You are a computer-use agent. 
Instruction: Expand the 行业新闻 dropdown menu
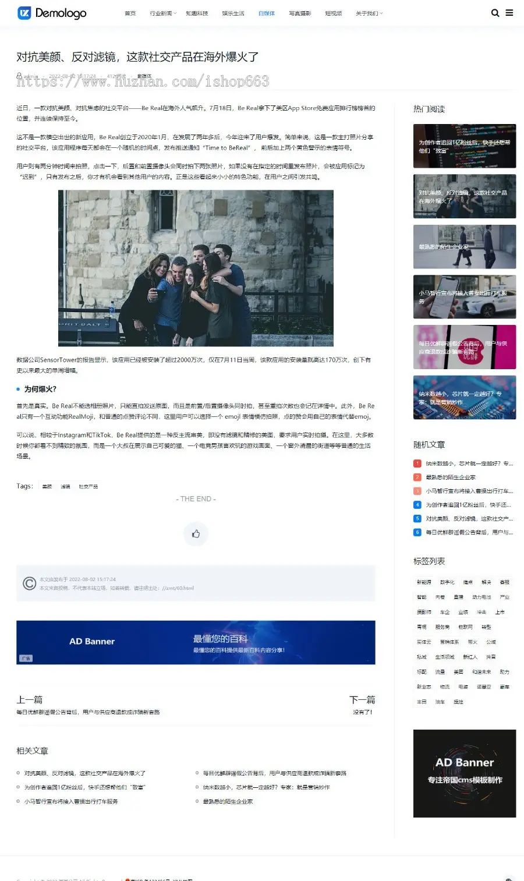[162, 13]
